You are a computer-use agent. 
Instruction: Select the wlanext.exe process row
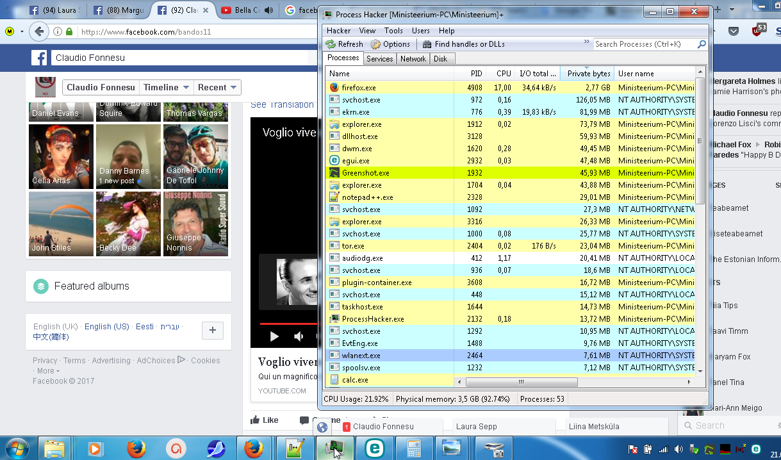coord(510,356)
